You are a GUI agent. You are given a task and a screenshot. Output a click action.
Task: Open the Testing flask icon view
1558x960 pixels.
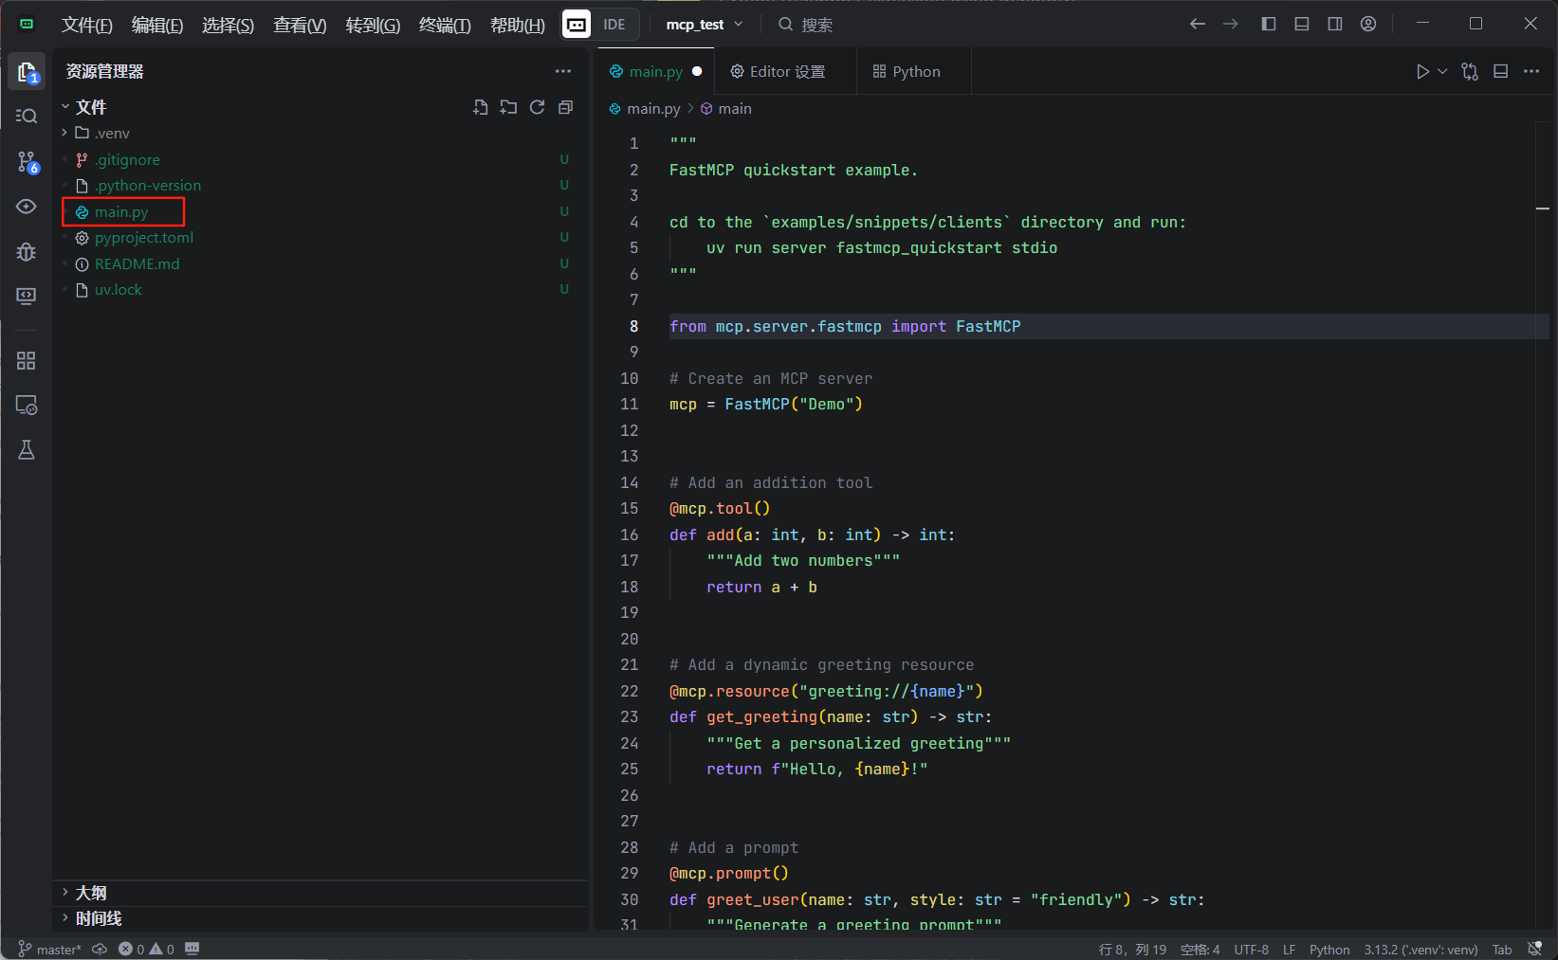pyautogui.click(x=27, y=450)
